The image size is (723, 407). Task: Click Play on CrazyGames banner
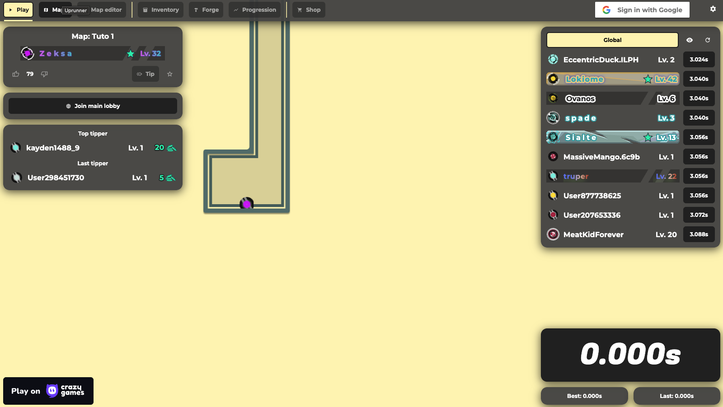click(x=48, y=391)
